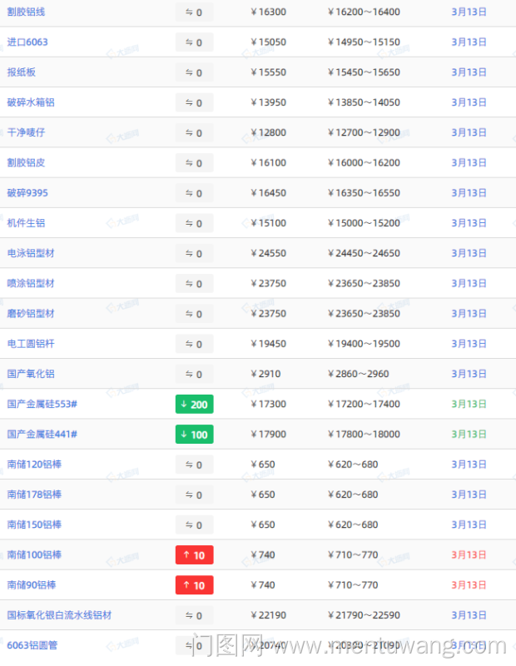
Task: Open the 电工圆铝杆 product link
Action: coord(31,344)
